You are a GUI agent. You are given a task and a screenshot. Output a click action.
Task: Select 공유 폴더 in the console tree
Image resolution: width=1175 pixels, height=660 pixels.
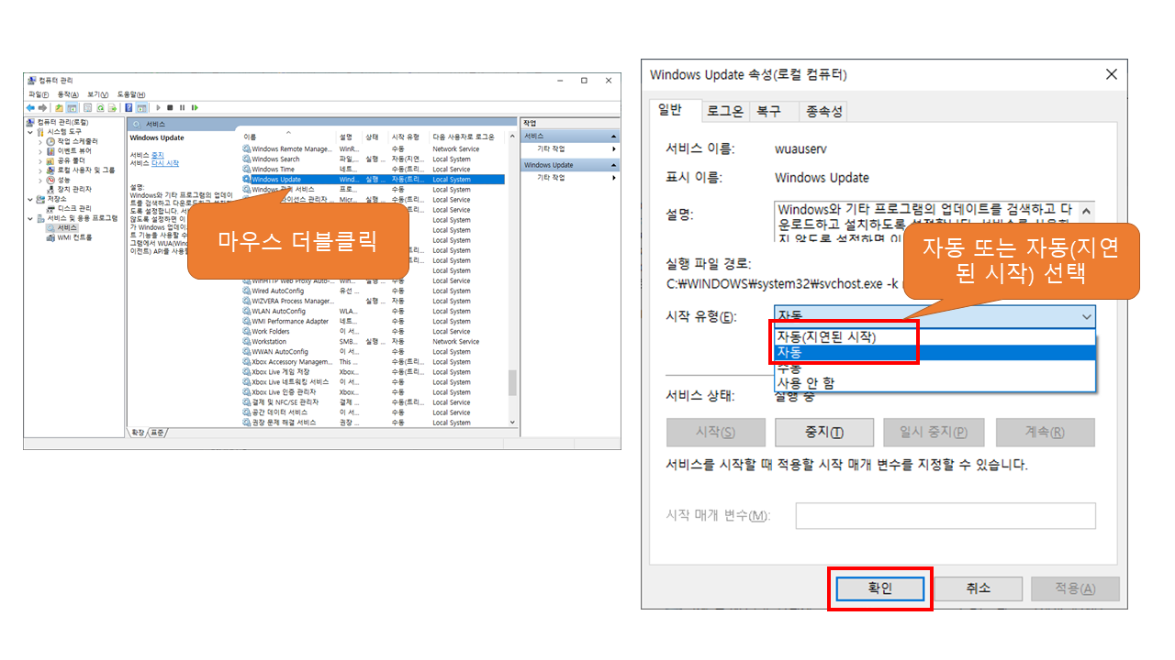coord(71,160)
